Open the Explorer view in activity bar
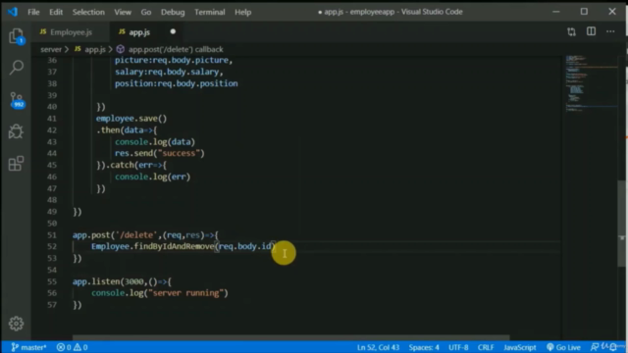628x353 pixels. pyautogui.click(x=16, y=36)
